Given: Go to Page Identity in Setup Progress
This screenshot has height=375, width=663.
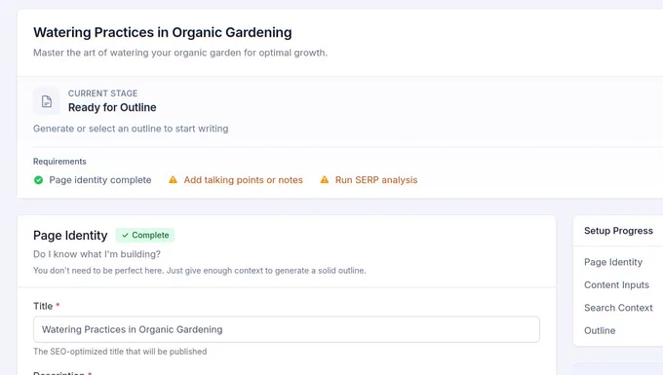Looking at the screenshot, I should click(613, 262).
